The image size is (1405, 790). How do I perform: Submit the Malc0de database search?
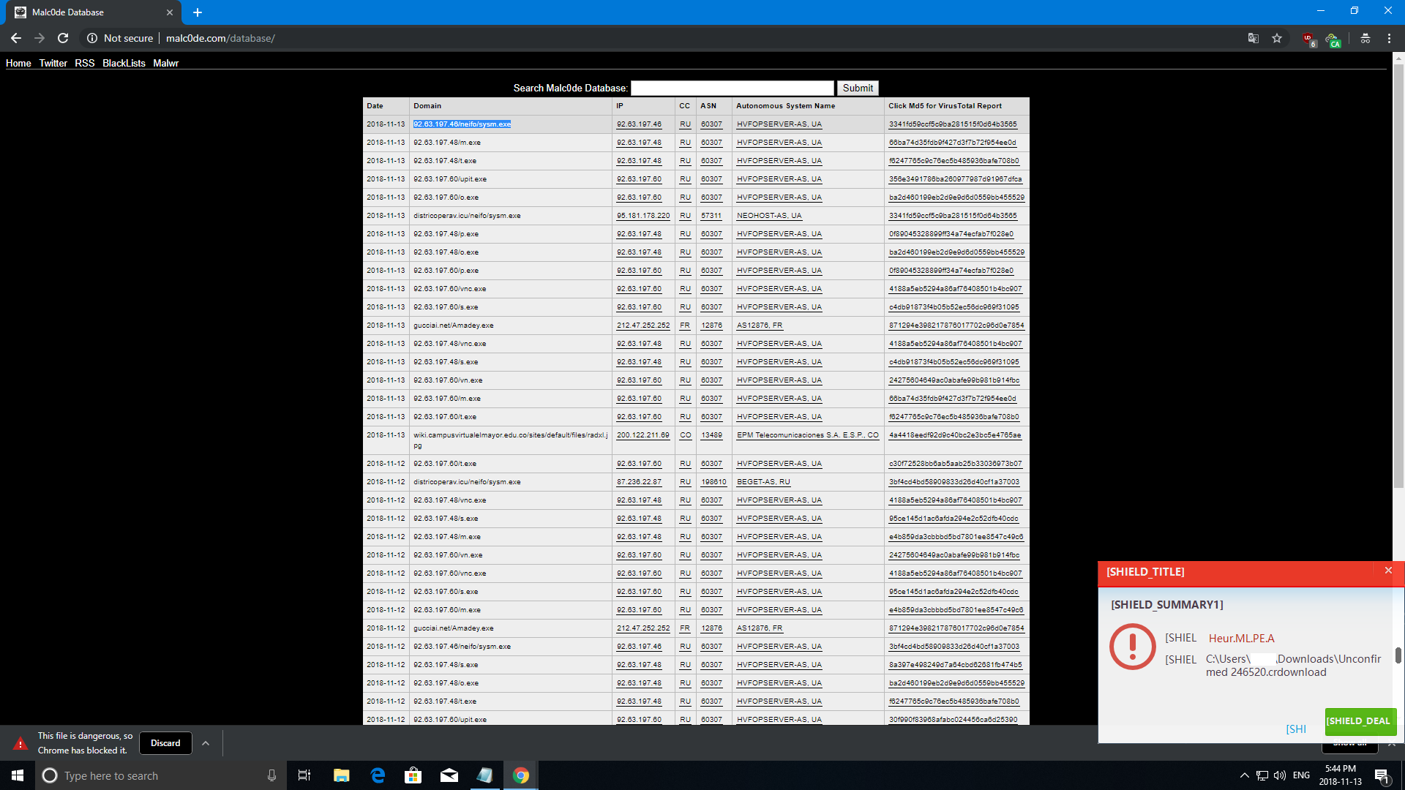click(x=857, y=88)
